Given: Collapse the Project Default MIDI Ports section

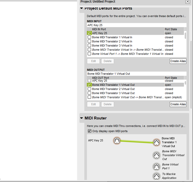Looking at the screenshot, I should pos(81,8).
